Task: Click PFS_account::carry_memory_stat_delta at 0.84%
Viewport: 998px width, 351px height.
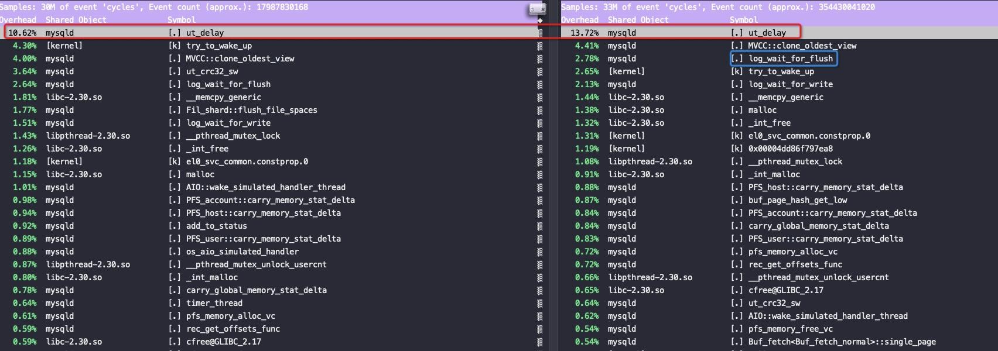Action: point(833,213)
